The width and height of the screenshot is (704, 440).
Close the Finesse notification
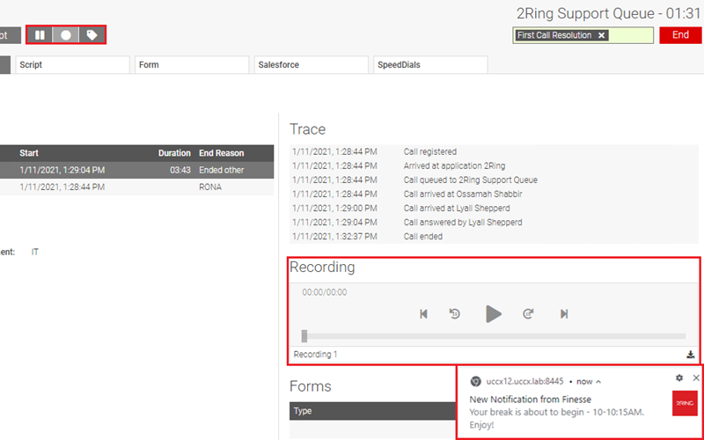[696, 378]
